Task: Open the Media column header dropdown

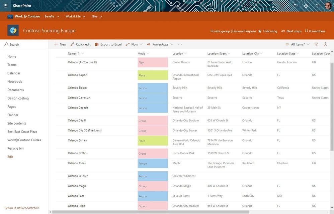Action: coord(148,53)
